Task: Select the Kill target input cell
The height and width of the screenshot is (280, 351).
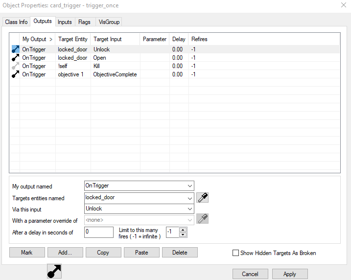Action: (96, 66)
